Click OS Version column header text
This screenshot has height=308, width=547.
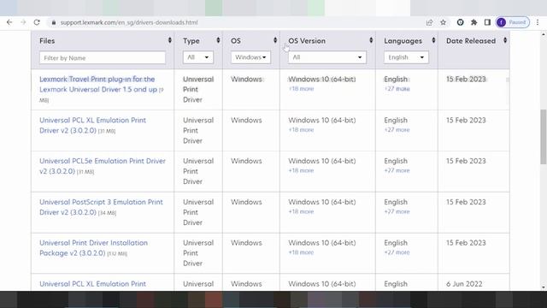pyautogui.click(x=307, y=40)
